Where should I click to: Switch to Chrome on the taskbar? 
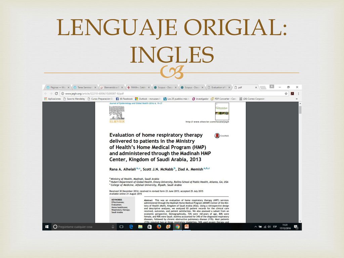(x=177, y=227)
